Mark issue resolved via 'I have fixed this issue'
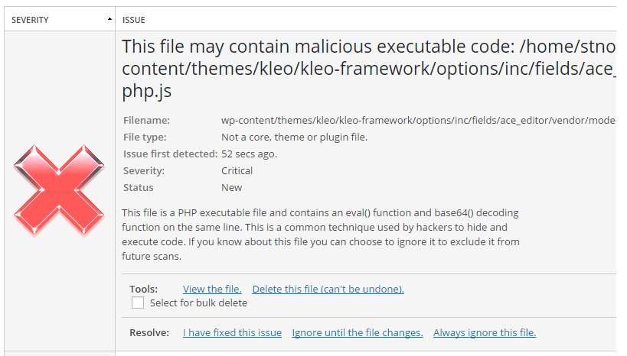Viewport: 627px width, 356px height. 232,332
